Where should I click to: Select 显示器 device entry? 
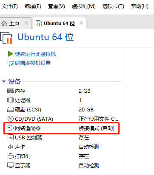23,166
